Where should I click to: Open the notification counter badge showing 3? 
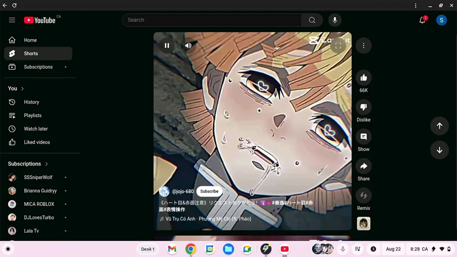click(x=373, y=249)
